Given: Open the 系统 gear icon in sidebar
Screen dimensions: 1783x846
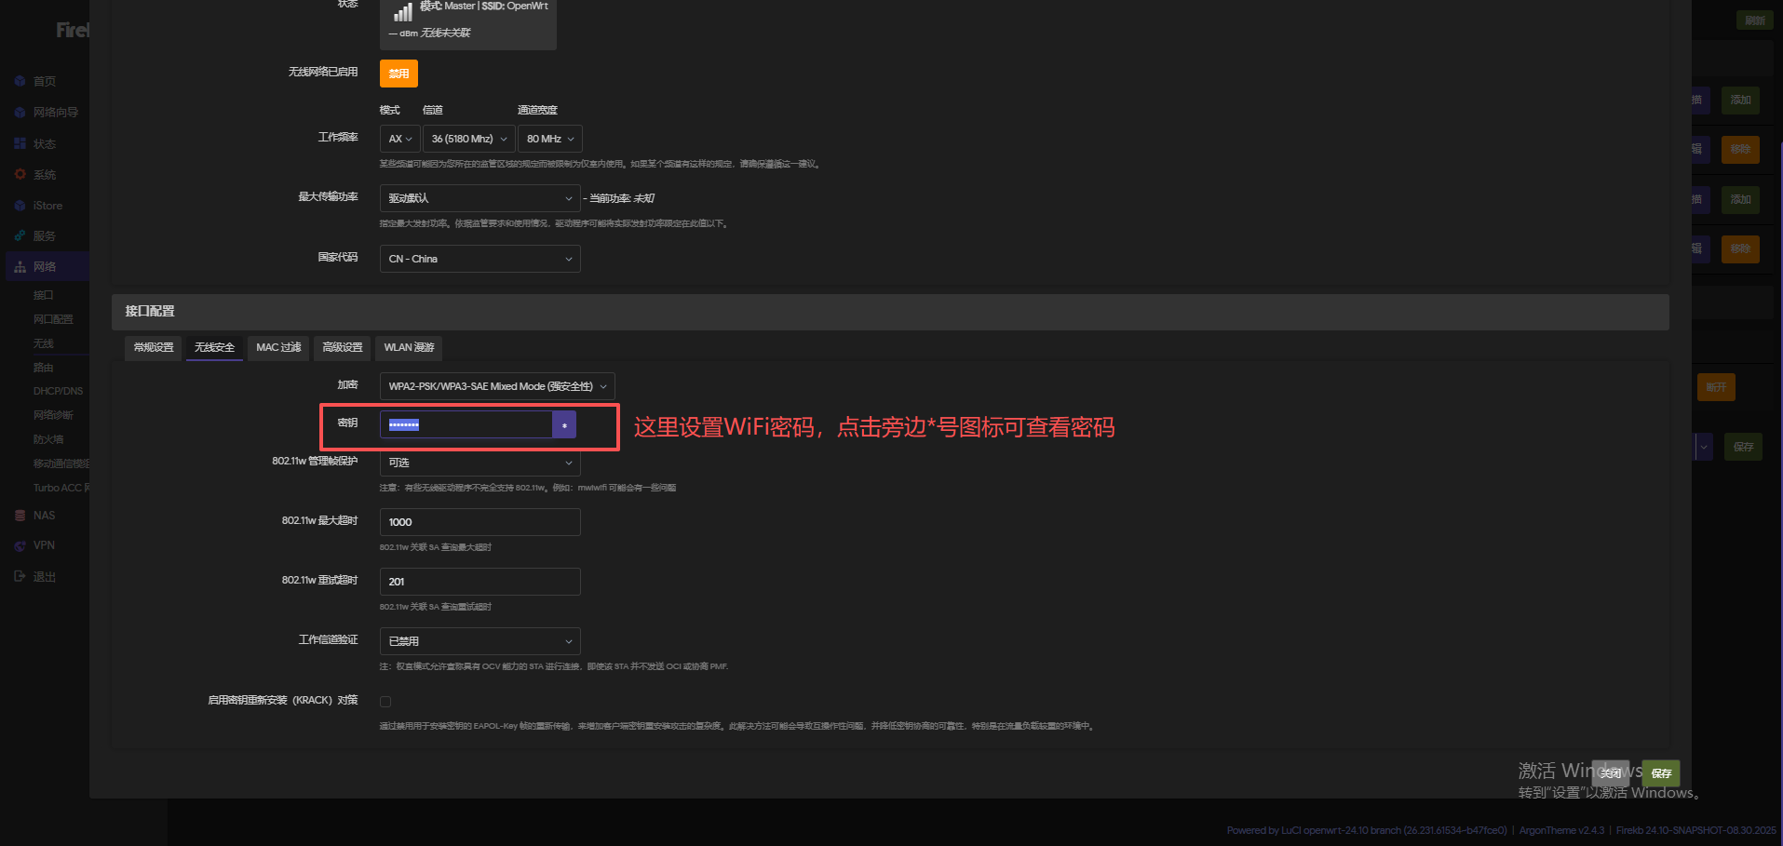Looking at the screenshot, I should pos(20,175).
